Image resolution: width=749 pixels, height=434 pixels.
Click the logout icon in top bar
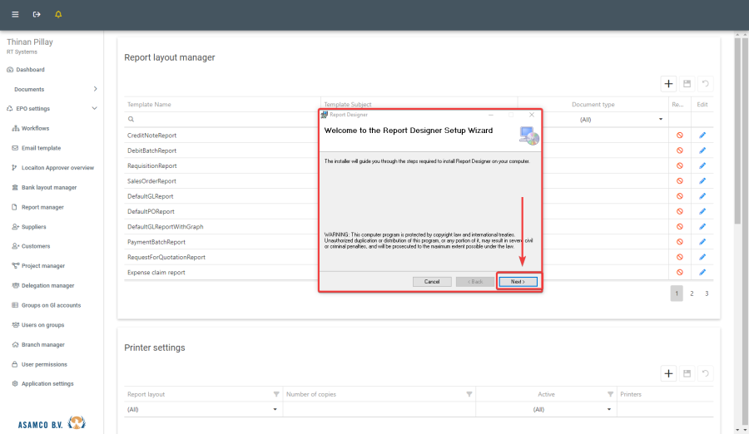(37, 14)
